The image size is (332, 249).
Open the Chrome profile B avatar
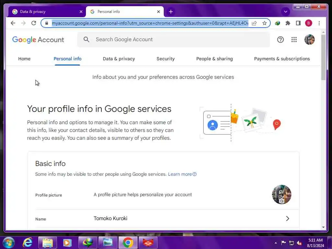[309, 23]
